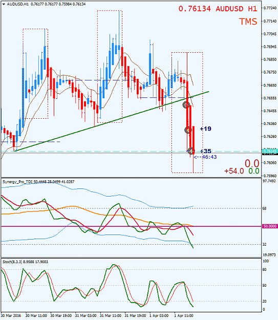
Task: Select the top trade marker circle on the trendline
Action: click(186, 105)
